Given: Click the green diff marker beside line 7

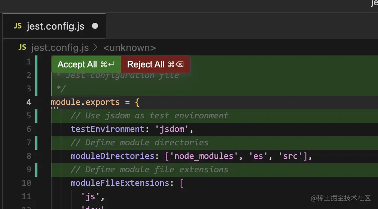Looking at the screenshot, I should coord(36,143).
